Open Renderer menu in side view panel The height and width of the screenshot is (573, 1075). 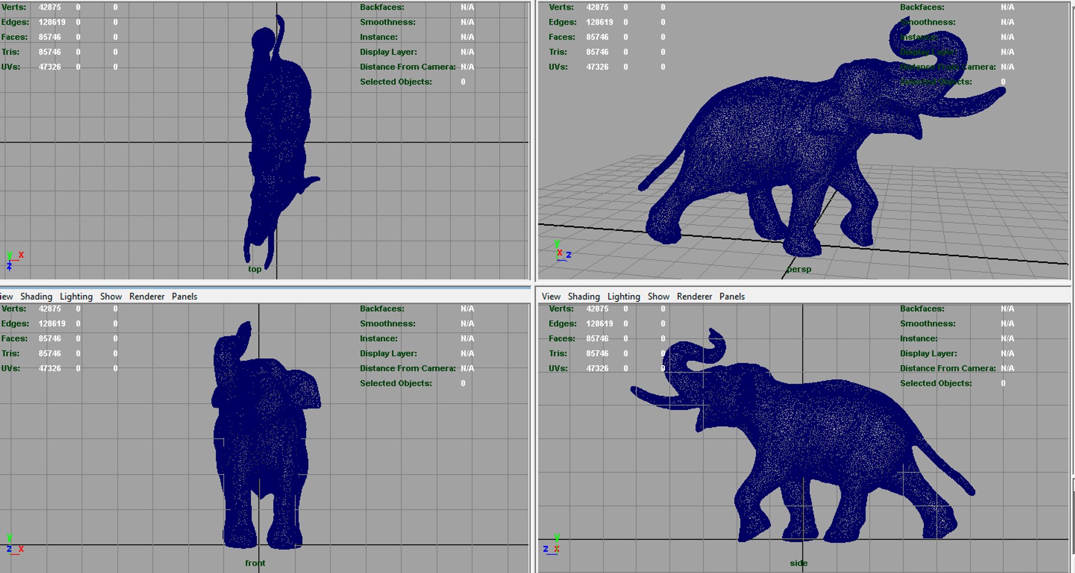tap(694, 296)
